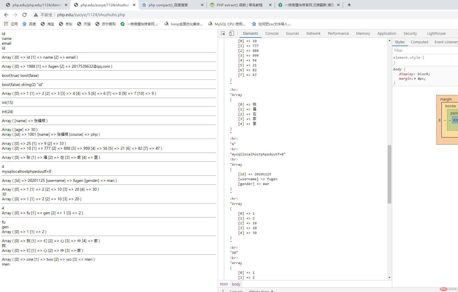Open the Network panel
The width and height of the screenshot is (458, 292).
[x=313, y=33]
